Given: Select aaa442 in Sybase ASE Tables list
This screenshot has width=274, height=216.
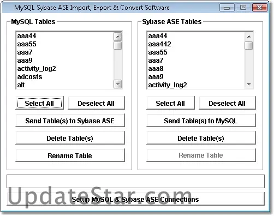Looking at the screenshot, I should [x=196, y=44].
